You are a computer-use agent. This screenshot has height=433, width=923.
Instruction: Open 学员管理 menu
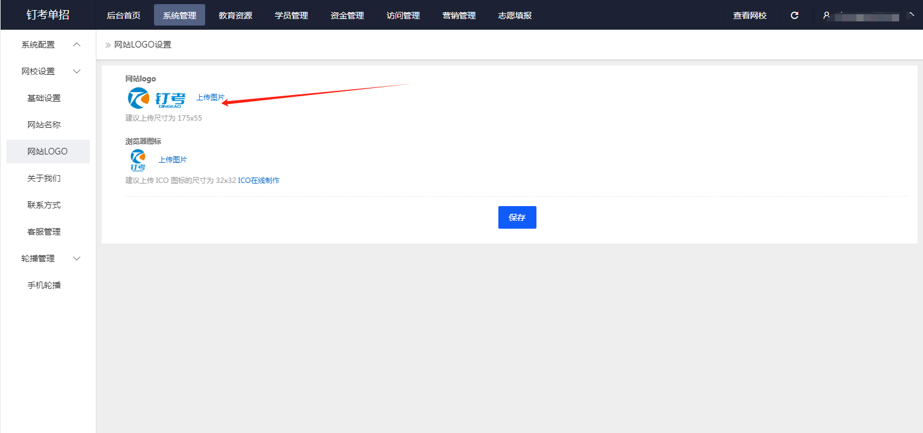(x=291, y=15)
